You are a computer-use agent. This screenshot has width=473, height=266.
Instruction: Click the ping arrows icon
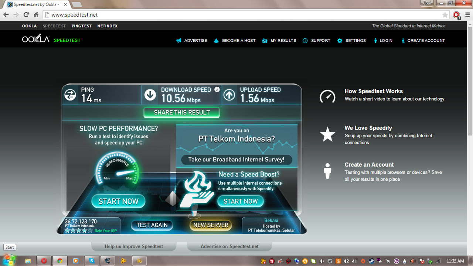(x=70, y=95)
